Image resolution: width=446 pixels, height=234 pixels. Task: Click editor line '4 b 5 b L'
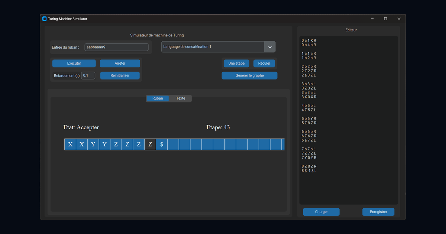(309, 105)
